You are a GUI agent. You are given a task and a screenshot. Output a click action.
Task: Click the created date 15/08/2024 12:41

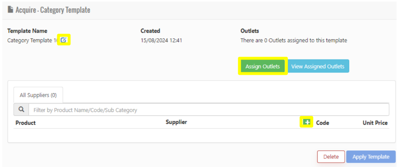coord(161,40)
